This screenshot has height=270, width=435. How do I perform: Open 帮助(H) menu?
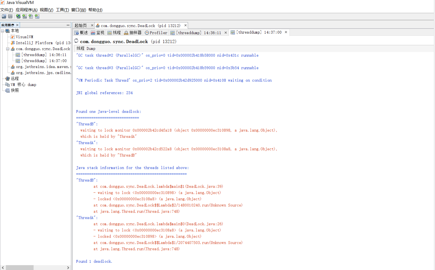point(95,10)
